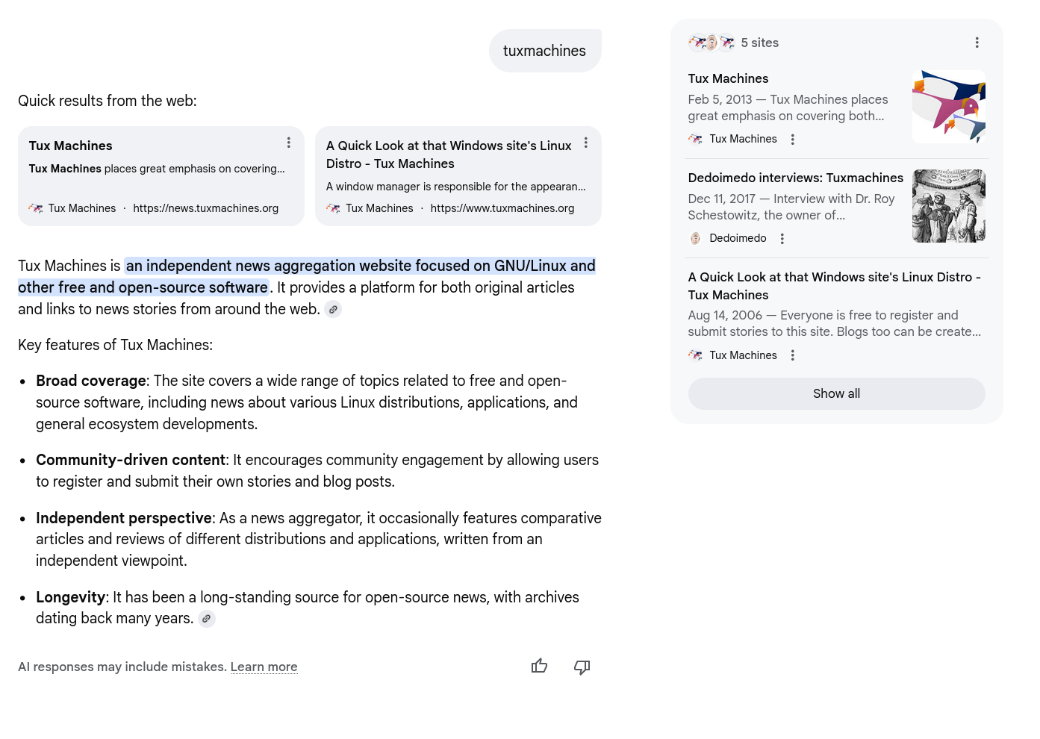The image size is (1040, 739).
Task: Click the thumbs down icon
Action: (582, 667)
